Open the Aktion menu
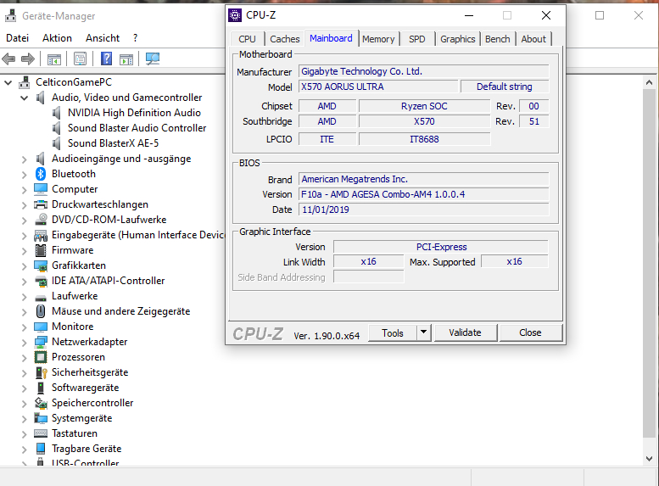This screenshot has width=659, height=486. (57, 38)
